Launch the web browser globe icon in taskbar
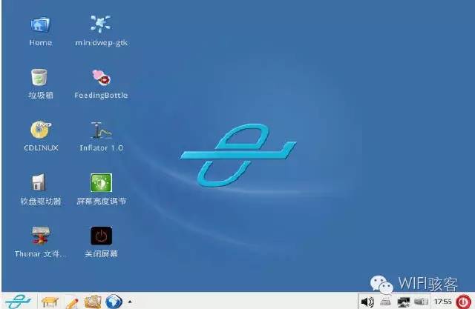The image size is (475, 309). (114, 302)
